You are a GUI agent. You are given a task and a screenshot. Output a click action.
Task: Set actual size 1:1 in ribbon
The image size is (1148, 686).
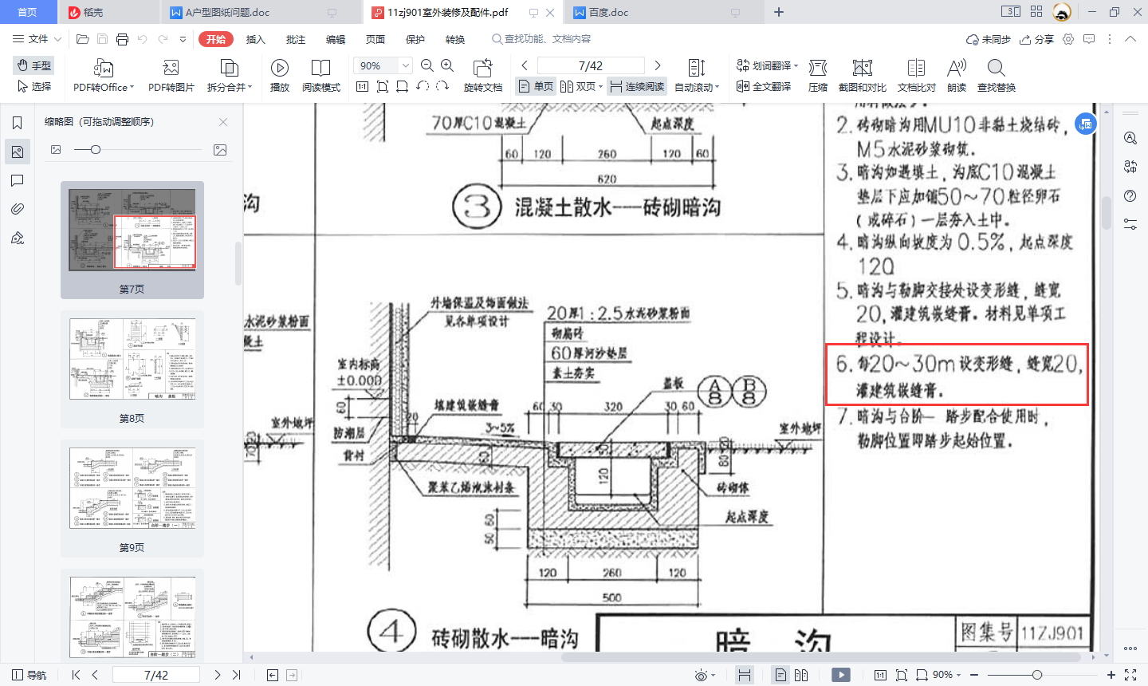362,86
